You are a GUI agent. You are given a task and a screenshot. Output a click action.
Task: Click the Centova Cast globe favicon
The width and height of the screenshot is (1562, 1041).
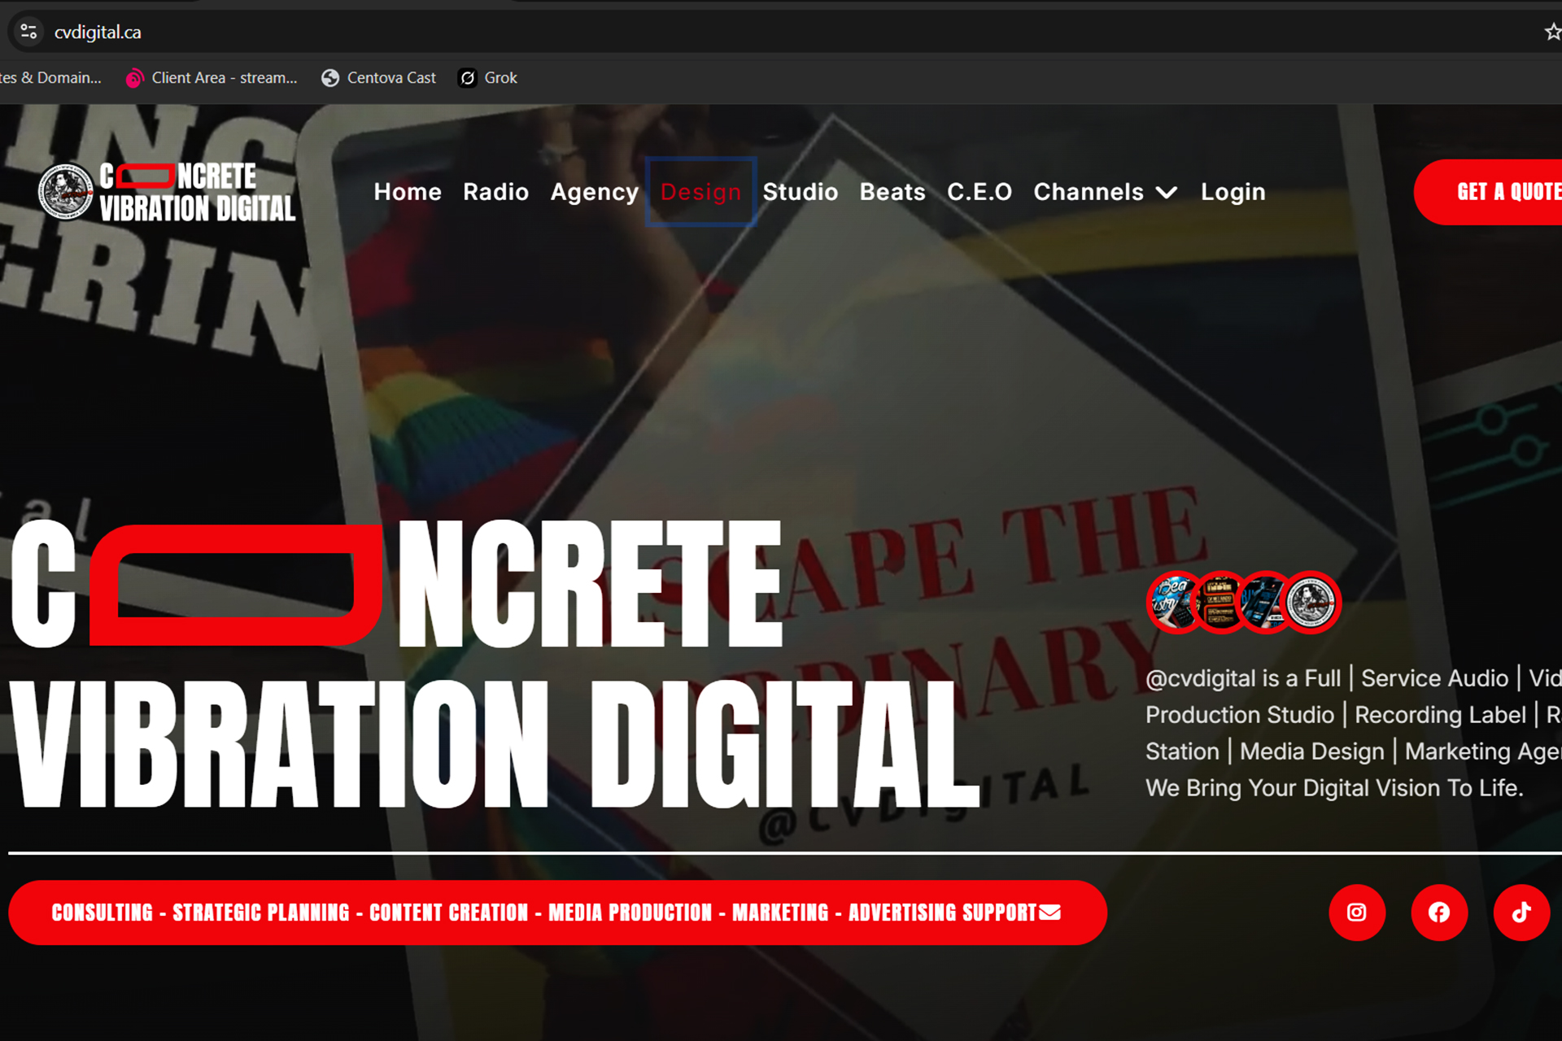coord(330,78)
